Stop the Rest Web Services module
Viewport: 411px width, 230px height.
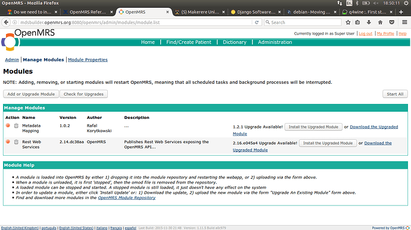(x=8, y=141)
